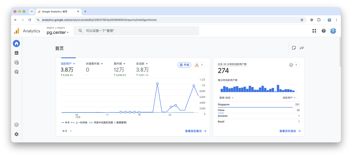This screenshot has height=157, width=352.
Task: Open the setup assistant checkmark icon
Action: point(16,125)
